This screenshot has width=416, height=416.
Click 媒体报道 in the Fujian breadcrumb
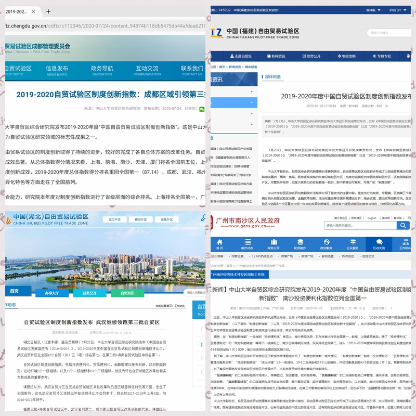click(251, 67)
